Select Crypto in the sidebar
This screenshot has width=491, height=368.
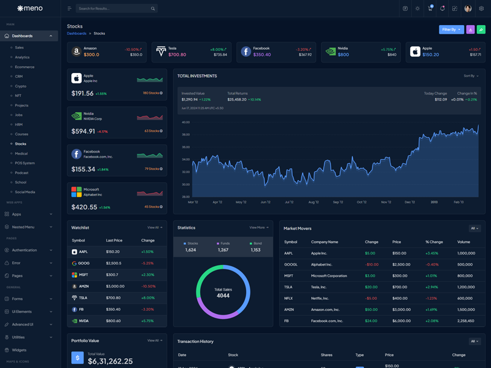point(21,86)
